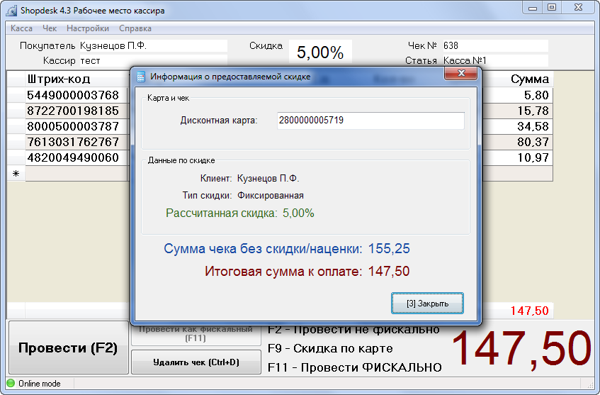Click the F11 - Провести ФИСКАЛЬНО hint
600x395 pixels.
coord(355,367)
